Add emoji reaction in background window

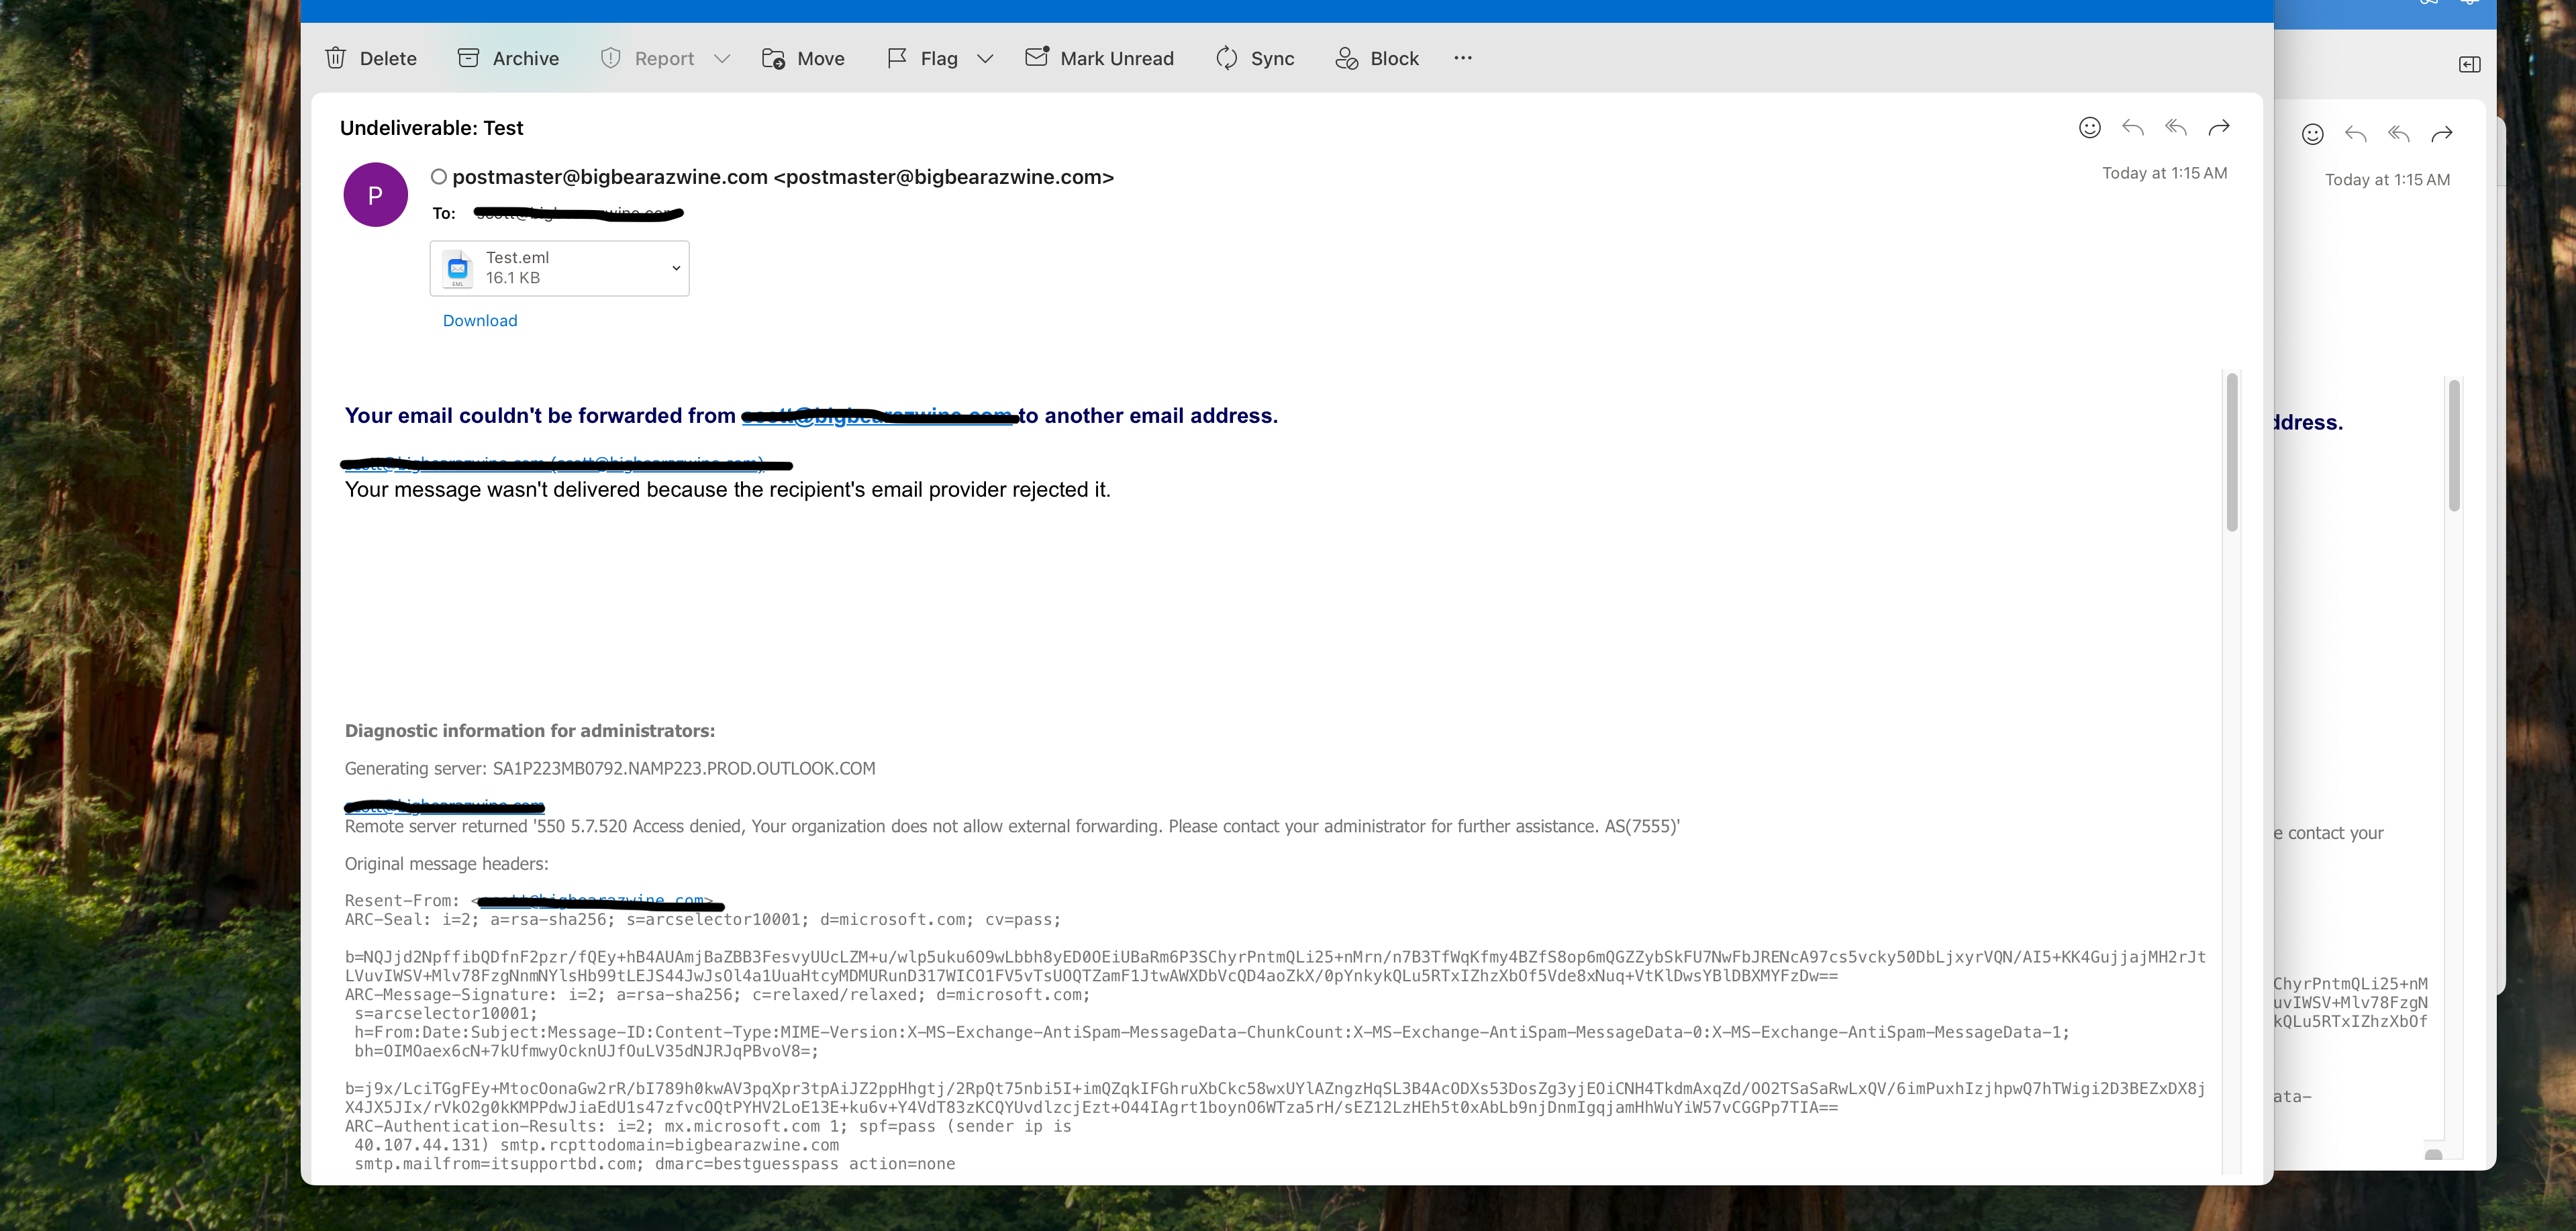2313,134
